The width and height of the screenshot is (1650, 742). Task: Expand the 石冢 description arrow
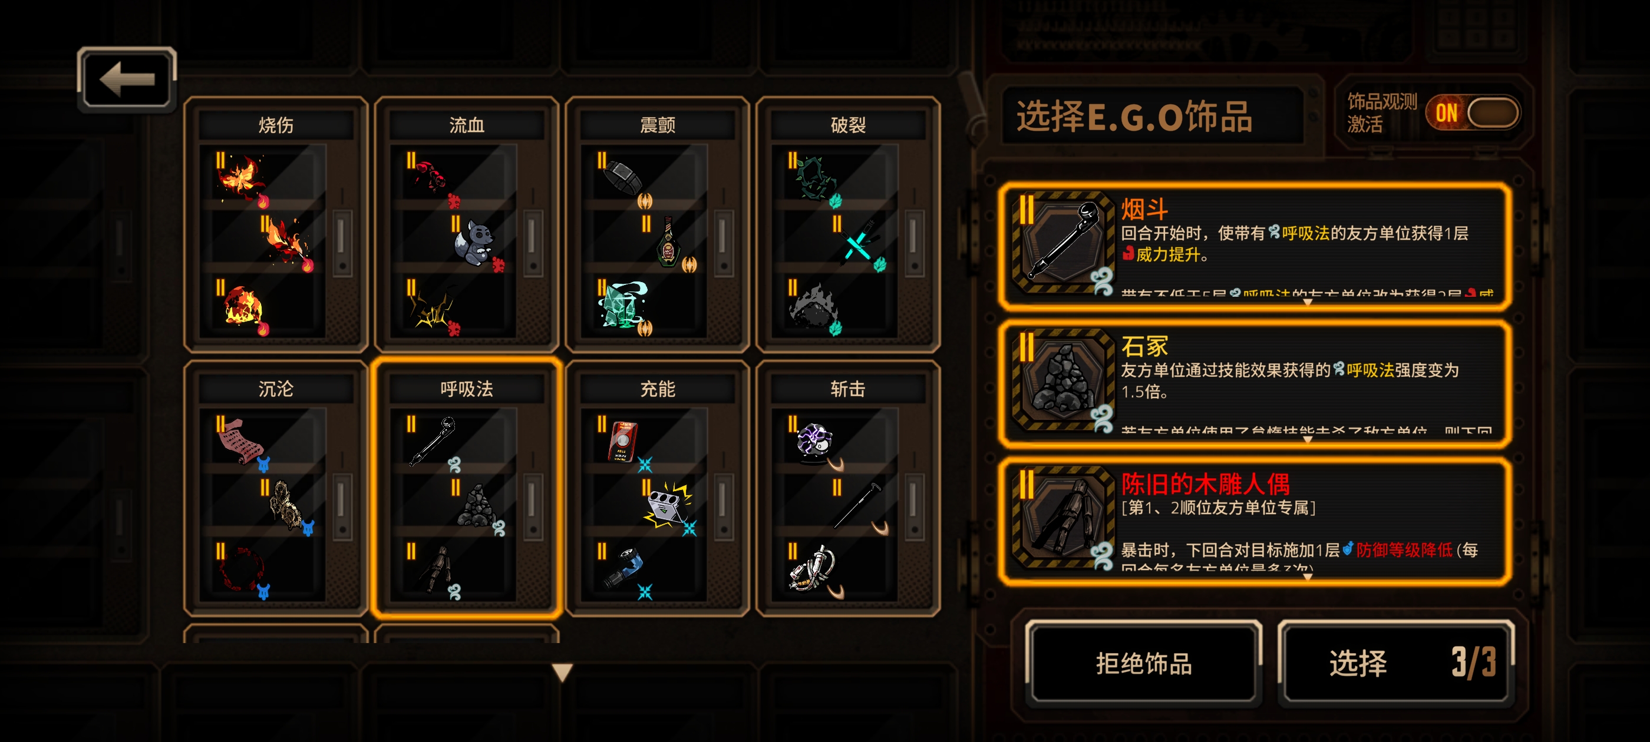pos(1308,439)
